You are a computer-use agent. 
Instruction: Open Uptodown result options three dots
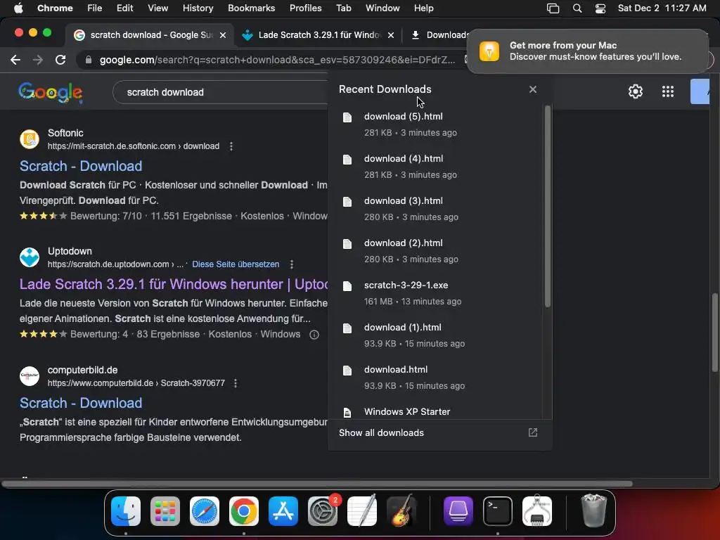pyautogui.click(x=292, y=264)
